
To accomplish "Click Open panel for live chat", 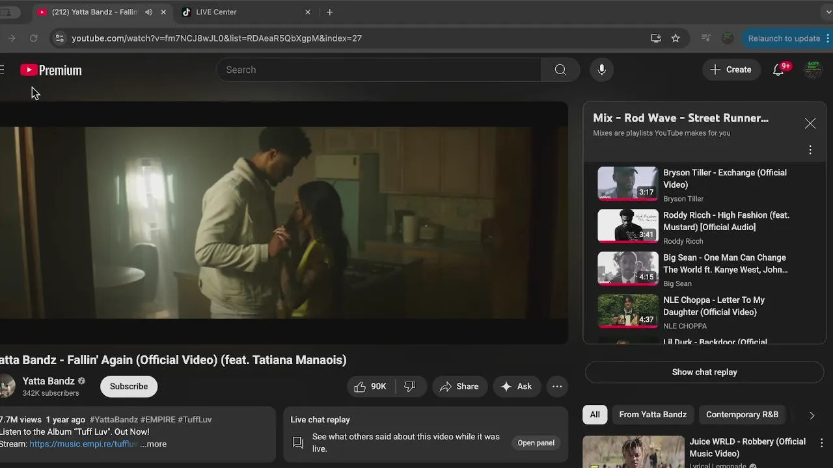I will point(536,443).
